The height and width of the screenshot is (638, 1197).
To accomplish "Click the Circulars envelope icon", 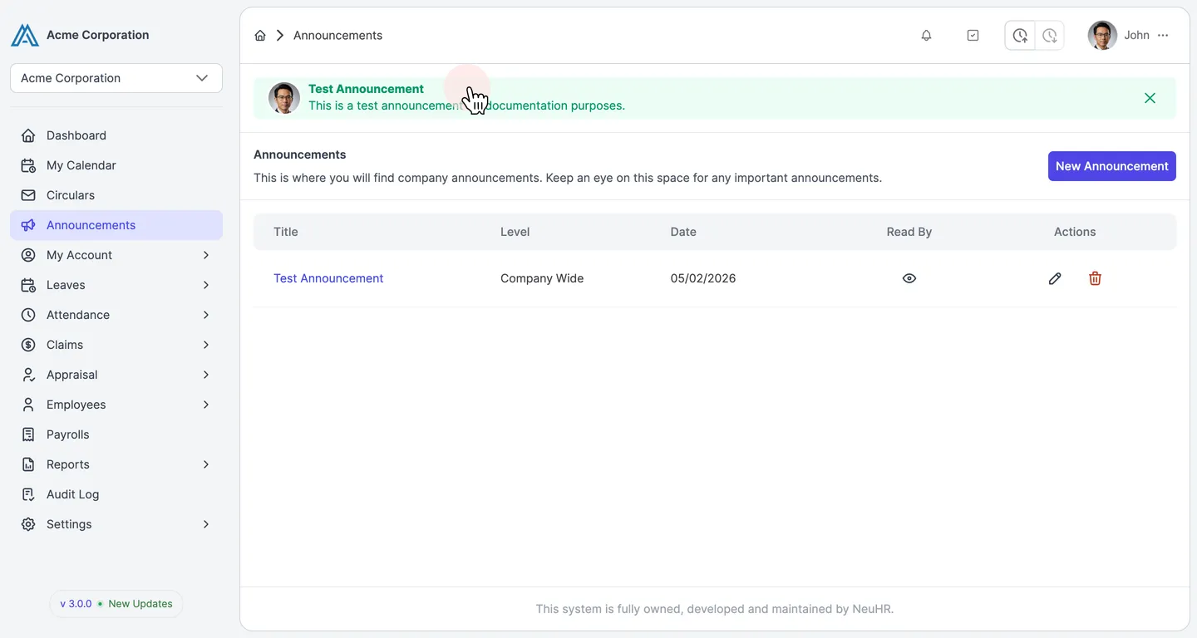I will click(28, 195).
